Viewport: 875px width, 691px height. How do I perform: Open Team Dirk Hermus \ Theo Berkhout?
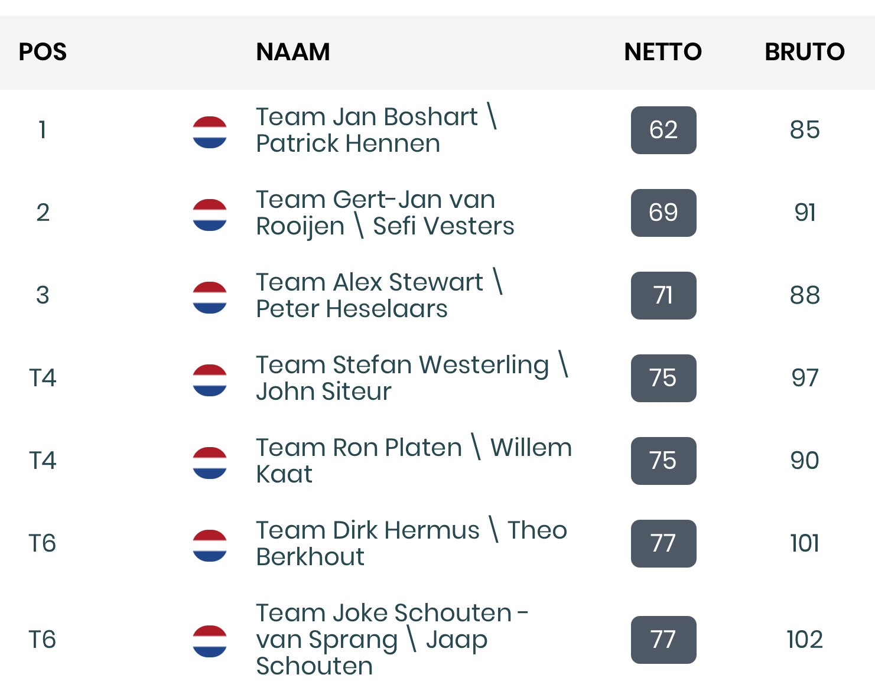(412, 543)
